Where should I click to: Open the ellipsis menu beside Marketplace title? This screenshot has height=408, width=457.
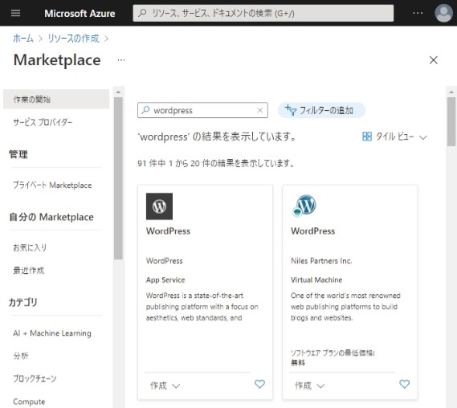[x=121, y=60]
